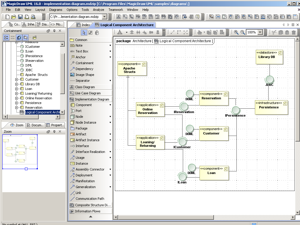300x225 pixels.
Task: Open the Teamwork menu
Action: 116,10
